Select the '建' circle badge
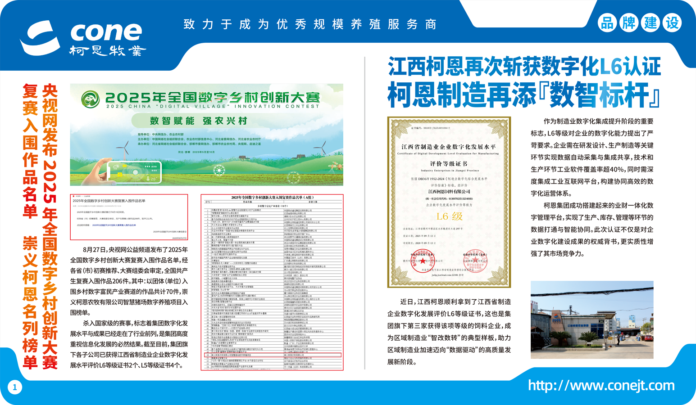The image size is (696, 405). [x=651, y=22]
